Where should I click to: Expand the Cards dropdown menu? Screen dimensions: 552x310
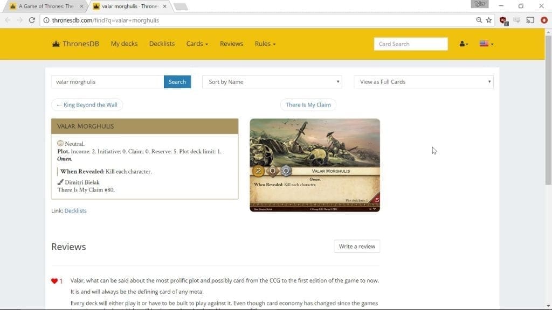(197, 44)
